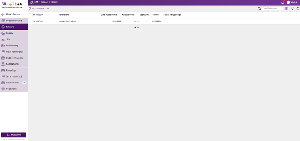This screenshot has width=300, height=141.
Task: Click the PRZEDŁUŻ button
Action: [14, 135]
